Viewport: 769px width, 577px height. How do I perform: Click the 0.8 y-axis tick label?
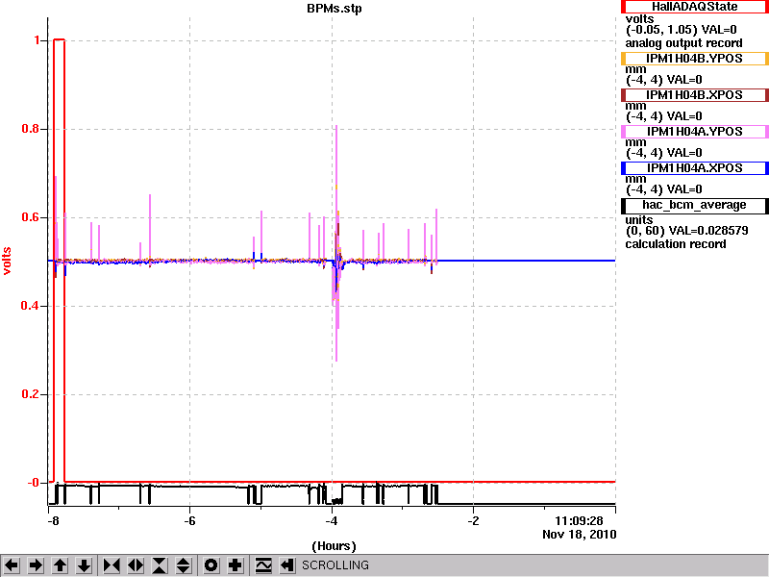(31, 129)
